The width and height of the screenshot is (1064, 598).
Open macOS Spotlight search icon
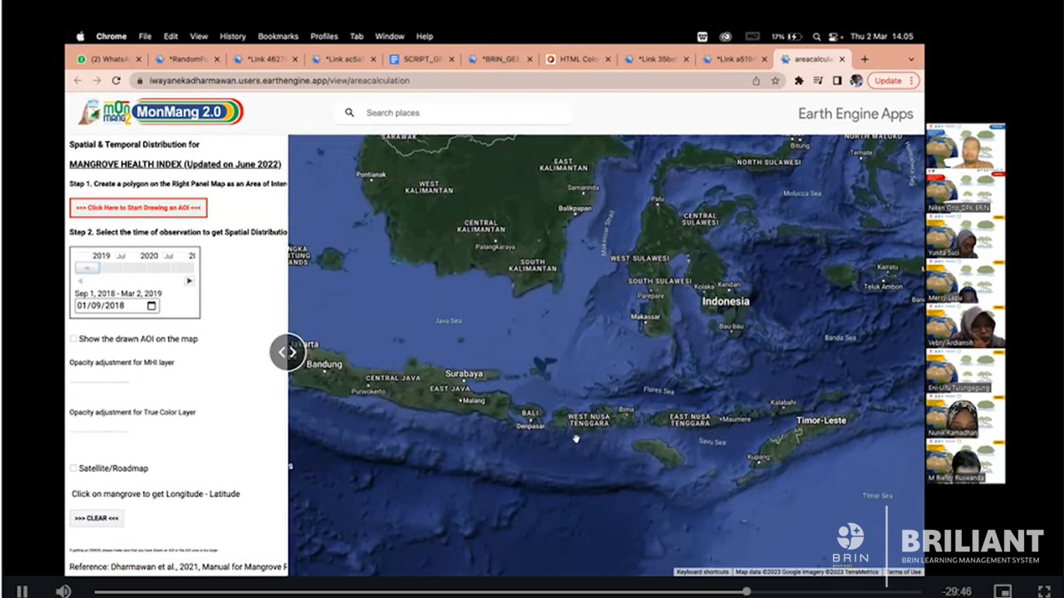pyautogui.click(x=816, y=37)
